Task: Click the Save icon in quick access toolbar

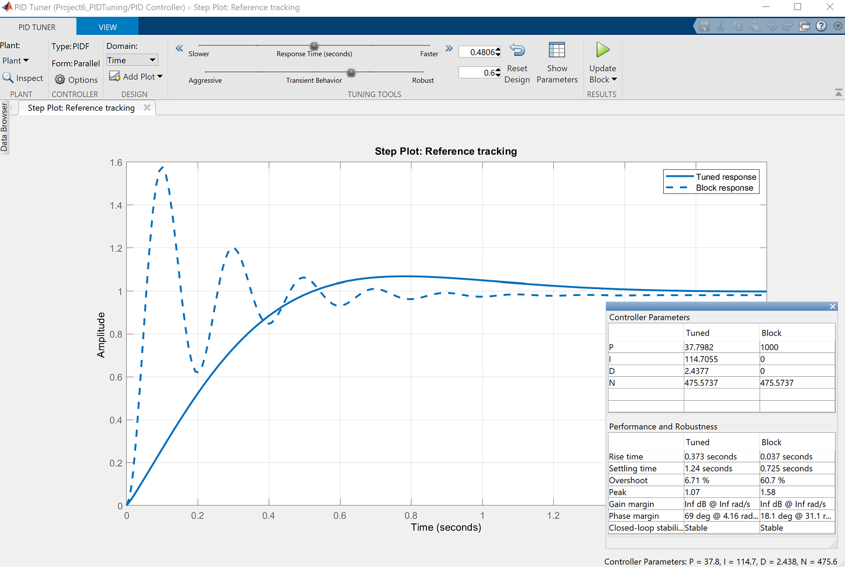Action: pos(704,26)
